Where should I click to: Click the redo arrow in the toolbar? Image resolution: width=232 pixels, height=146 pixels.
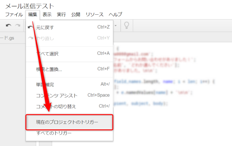point(17,26)
